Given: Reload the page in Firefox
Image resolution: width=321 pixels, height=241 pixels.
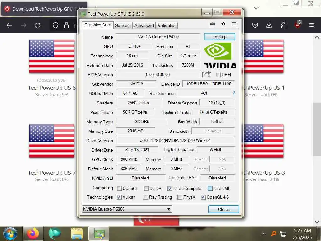Looking at the screenshot, I should 38,25.
